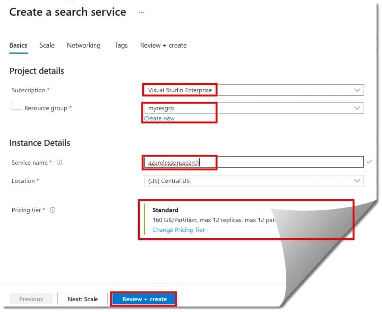Screen dimensions: 382x312
Task: Focus the Service name input field
Action: (x=254, y=162)
